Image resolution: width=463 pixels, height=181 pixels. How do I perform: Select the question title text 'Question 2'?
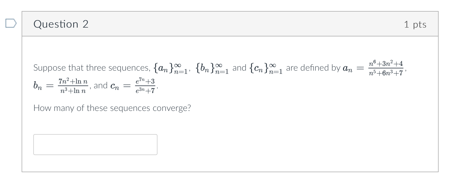click(x=60, y=24)
